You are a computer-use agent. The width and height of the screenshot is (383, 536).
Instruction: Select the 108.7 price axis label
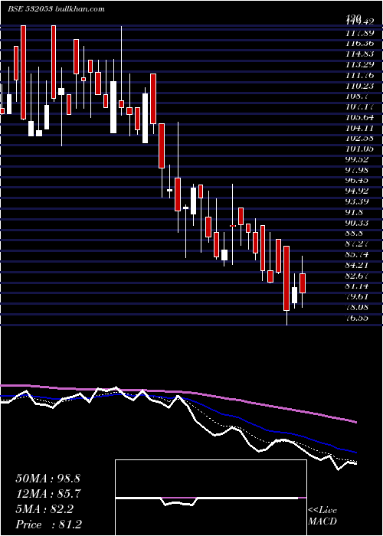357,96
